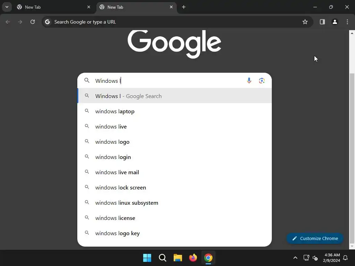
Task: Select 'windows license' suggestion
Action: pyautogui.click(x=174, y=218)
